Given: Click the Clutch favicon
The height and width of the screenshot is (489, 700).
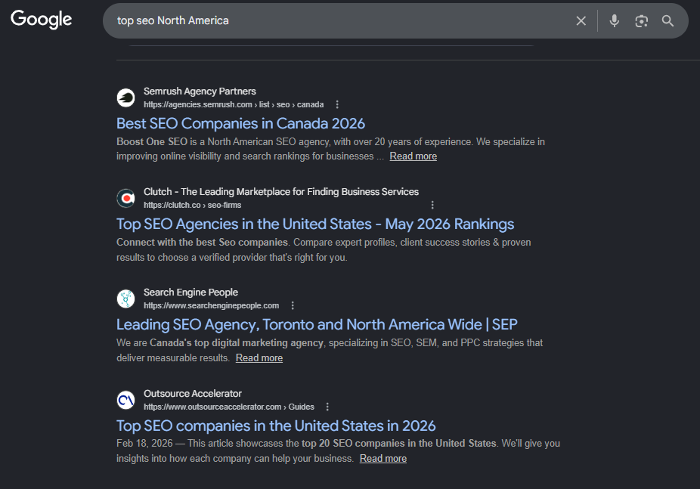Looking at the screenshot, I should pos(126,198).
